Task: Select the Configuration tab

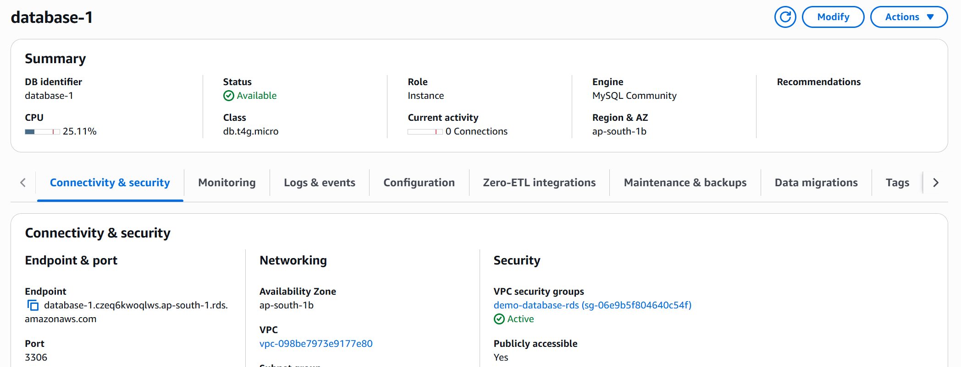Action: pyautogui.click(x=419, y=183)
